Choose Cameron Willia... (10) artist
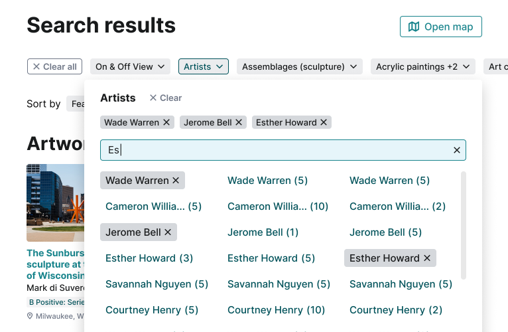Image resolution: width=508 pixels, height=332 pixels. [278, 207]
